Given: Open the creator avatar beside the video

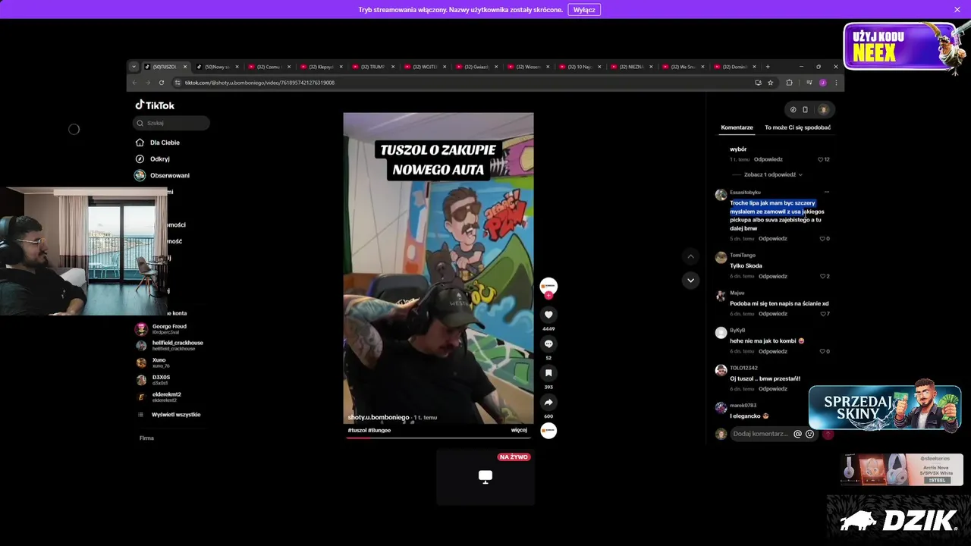Looking at the screenshot, I should click(x=548, y=286).
